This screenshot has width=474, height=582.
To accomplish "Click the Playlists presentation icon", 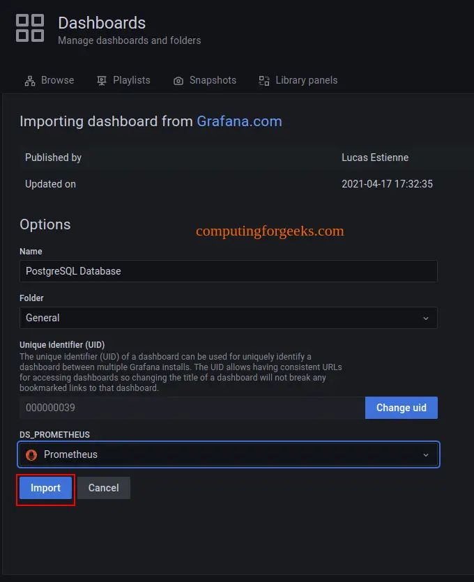I will click(101, 81).
